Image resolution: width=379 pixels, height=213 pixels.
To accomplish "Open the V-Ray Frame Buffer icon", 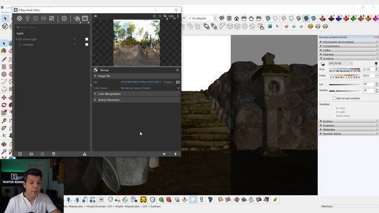I will coord(85,18).
